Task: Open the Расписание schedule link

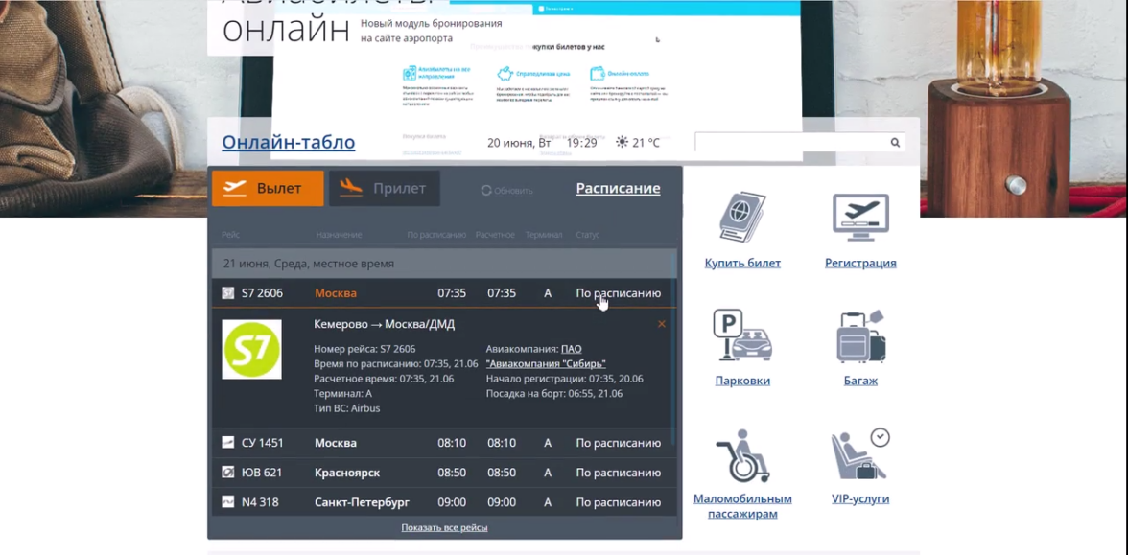Action: [x=618, y=188]
